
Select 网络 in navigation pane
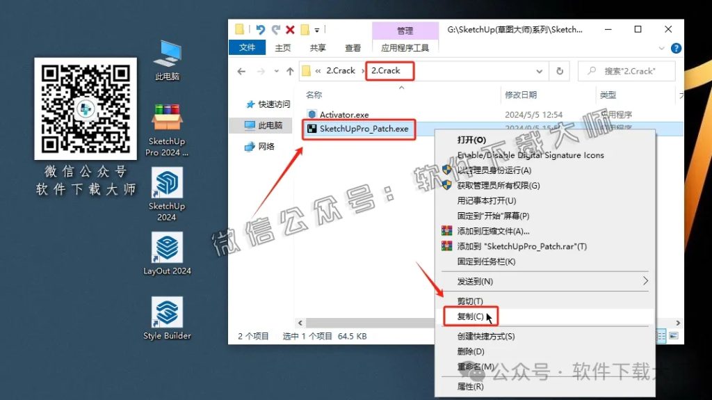point(259,146)
